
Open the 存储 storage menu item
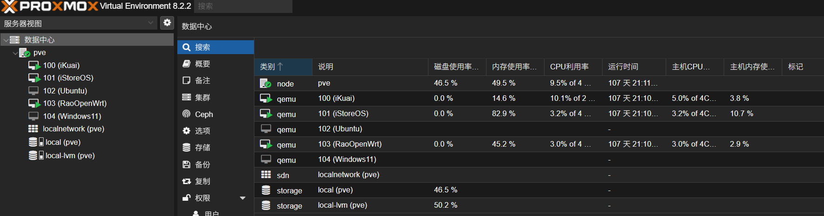click(x=202, y=148)
